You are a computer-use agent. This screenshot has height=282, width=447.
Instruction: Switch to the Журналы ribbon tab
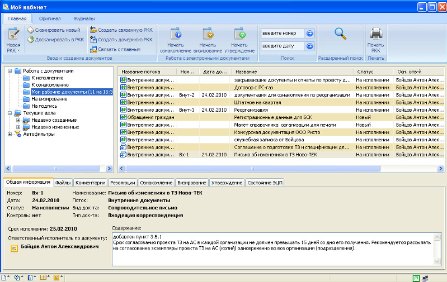83,19
